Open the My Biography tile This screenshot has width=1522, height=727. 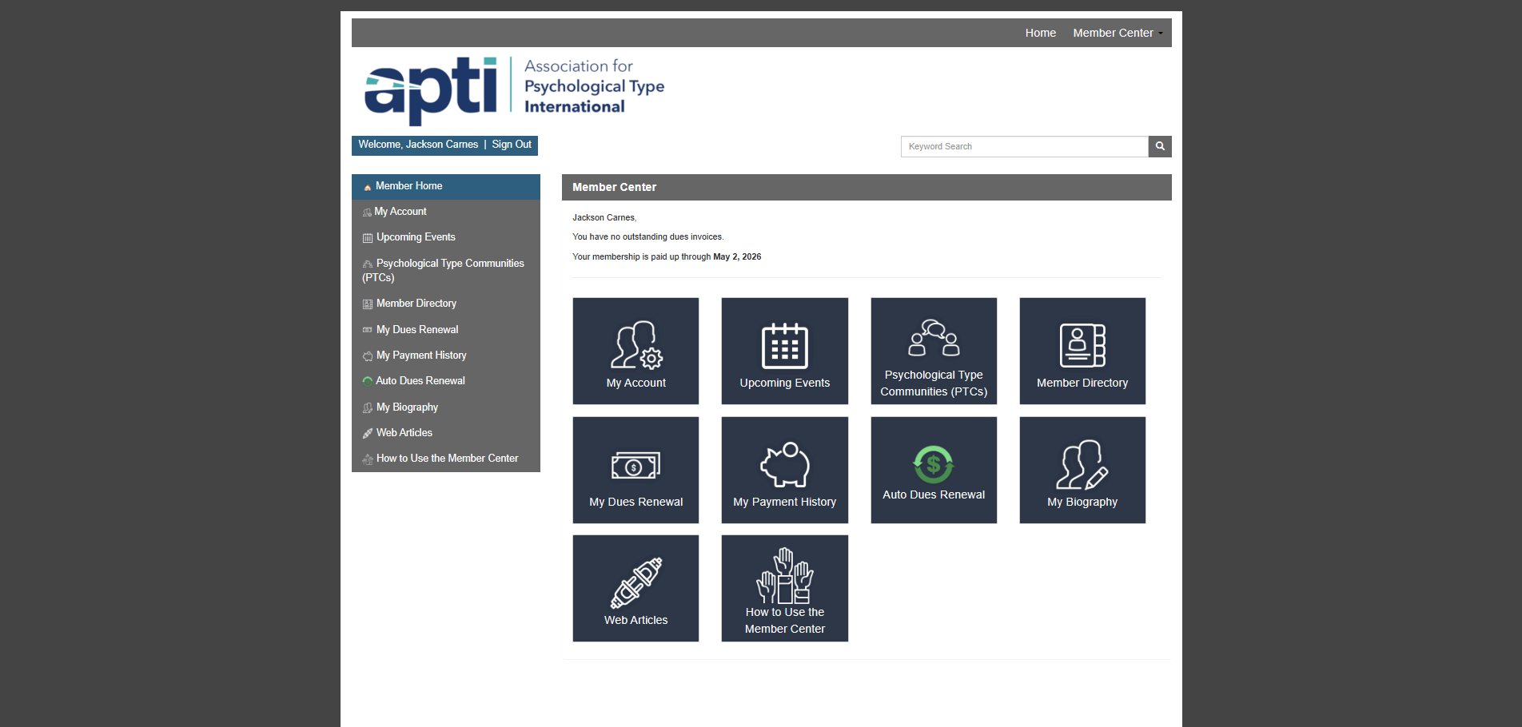click(x=1082, y=470)
